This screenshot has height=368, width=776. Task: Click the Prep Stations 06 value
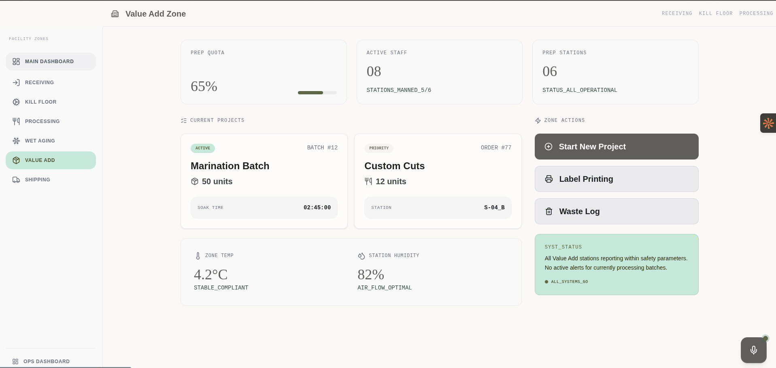550,71
